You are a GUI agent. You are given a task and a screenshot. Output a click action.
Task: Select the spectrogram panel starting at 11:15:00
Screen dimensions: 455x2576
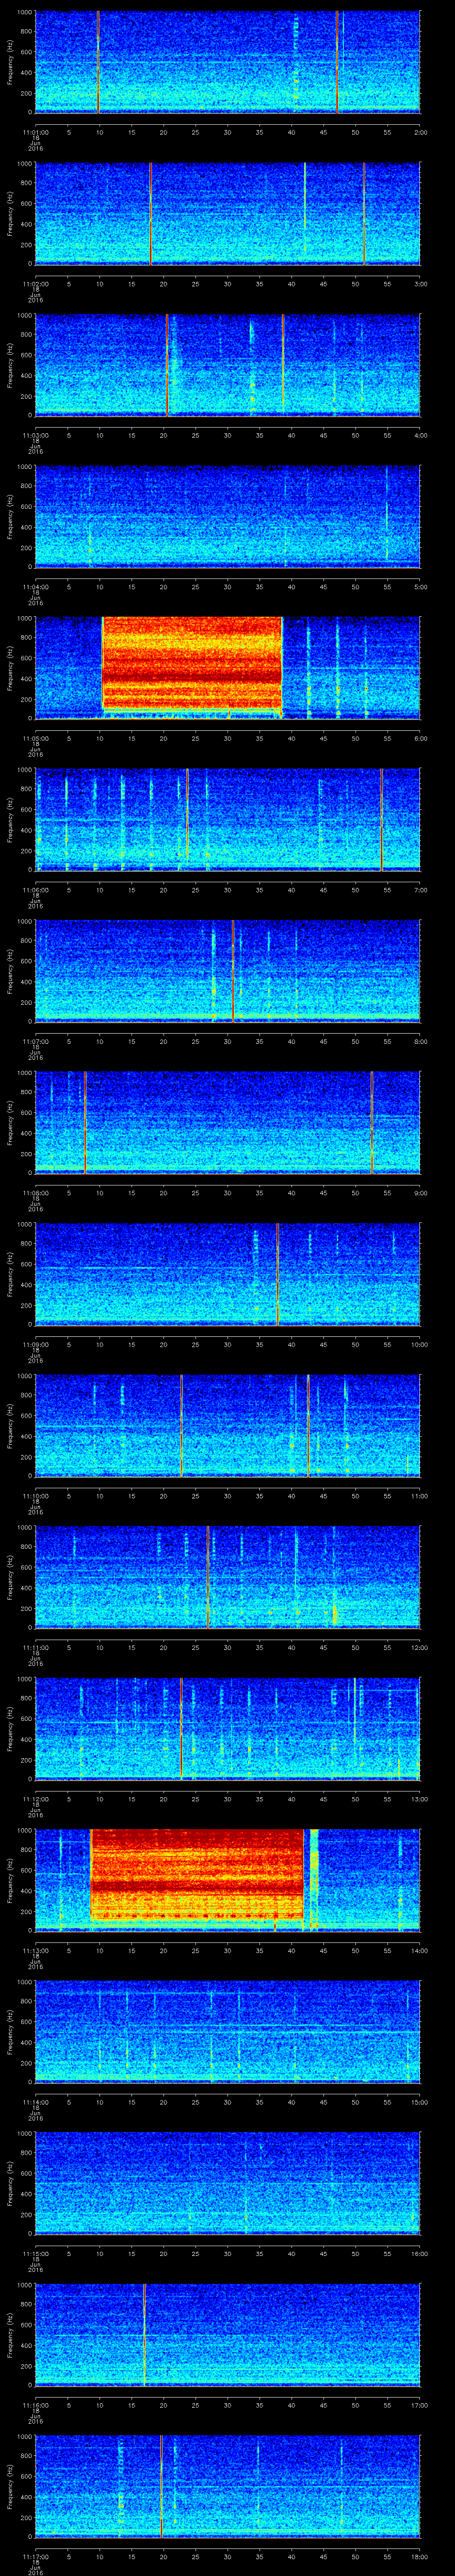pos(227,2183)
